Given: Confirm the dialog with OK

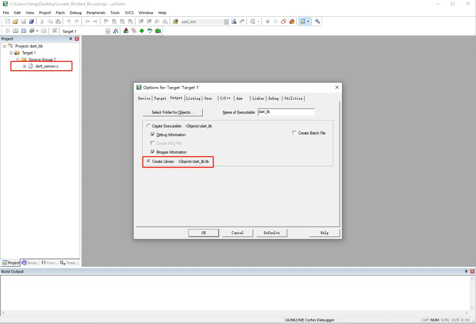Looking at the screenshot, I should (x=203, y=233).
